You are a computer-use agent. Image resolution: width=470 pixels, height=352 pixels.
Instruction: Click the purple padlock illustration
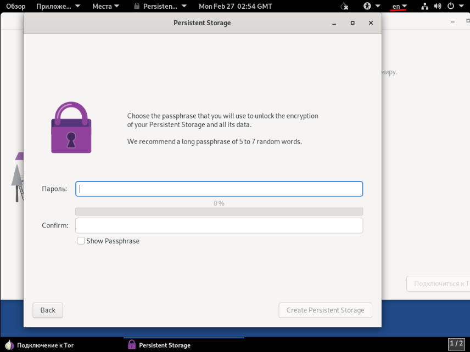coord(71,128)
